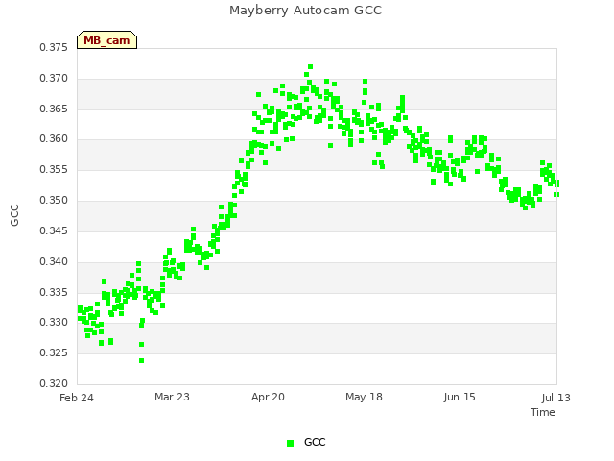
Task: Click the Feb 24 x-axis label
Action: (x=77, y=398)
